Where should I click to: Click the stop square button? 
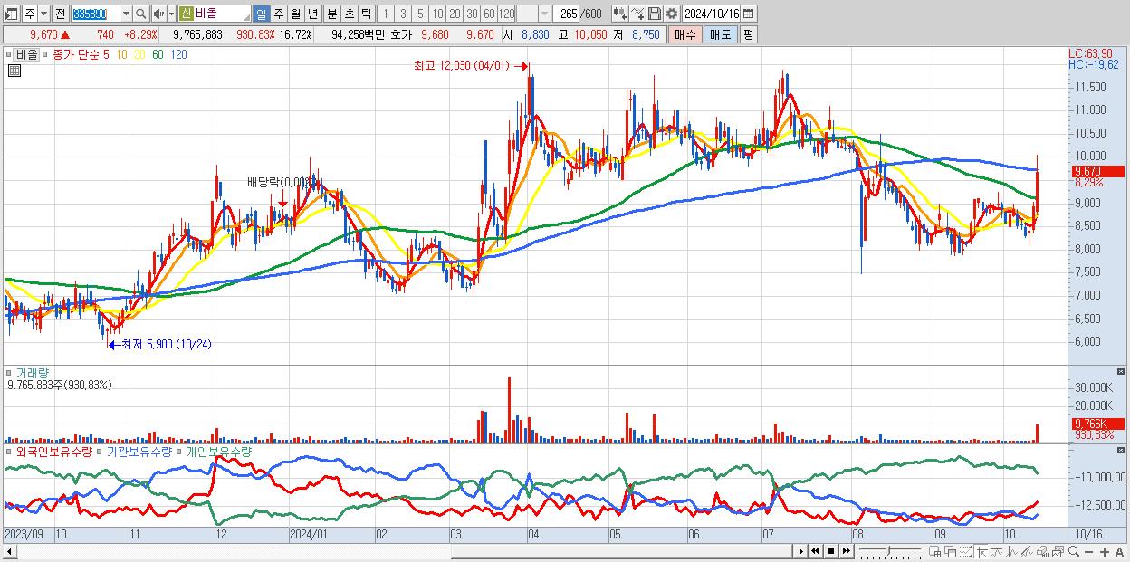point(830,551)
